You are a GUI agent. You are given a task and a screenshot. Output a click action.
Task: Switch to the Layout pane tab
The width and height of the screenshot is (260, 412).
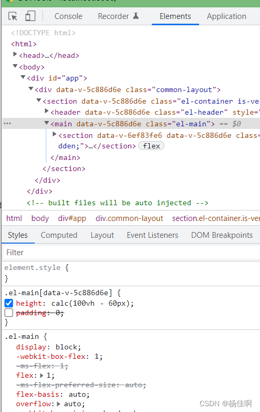[102, 235]
